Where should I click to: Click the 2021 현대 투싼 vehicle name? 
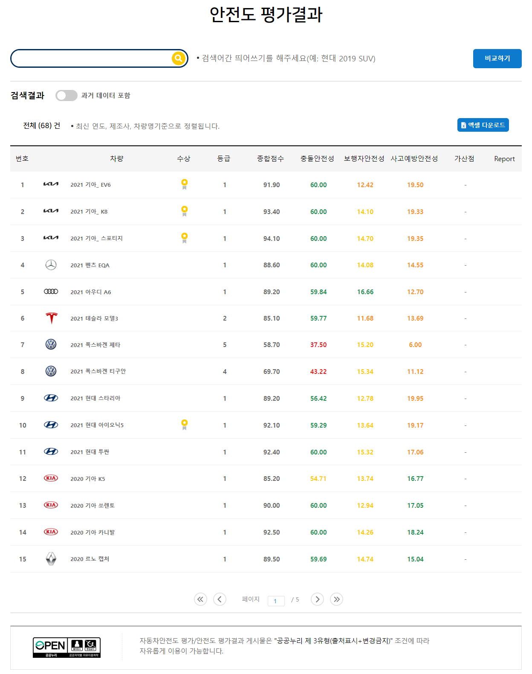pos(90,452)
